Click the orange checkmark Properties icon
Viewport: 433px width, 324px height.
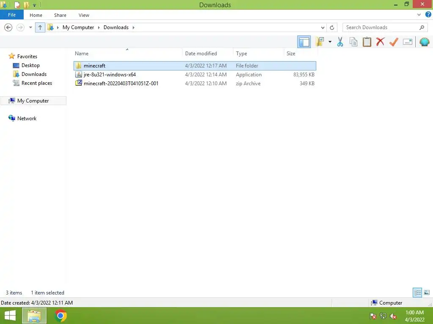tap(394, 42)
